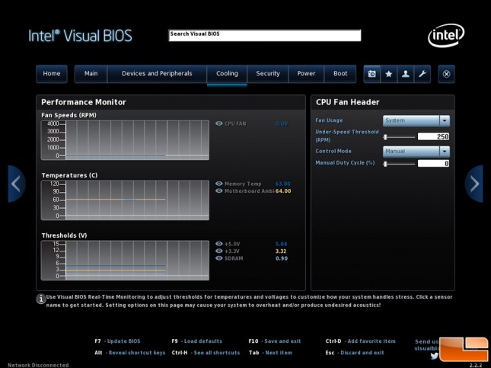491x368 pixels.
Task: Toggle visibility of +3.3V sensor
Action: pyautogui.click(x=219, y=251)
